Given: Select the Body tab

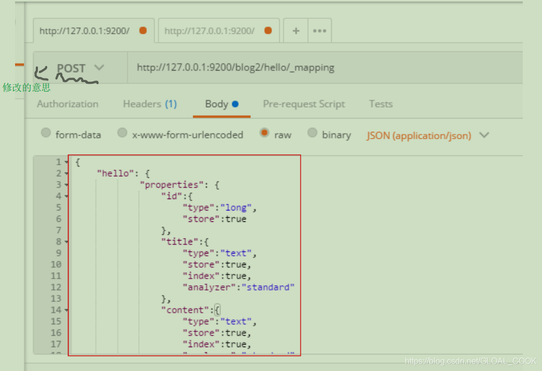Looking at the screenshot, I should 222,104.
